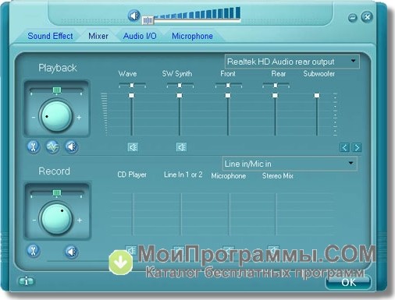The height and width of the screenshot is (300, 395).
Task: Mute the Wave channel
Action: click(133, 147)
